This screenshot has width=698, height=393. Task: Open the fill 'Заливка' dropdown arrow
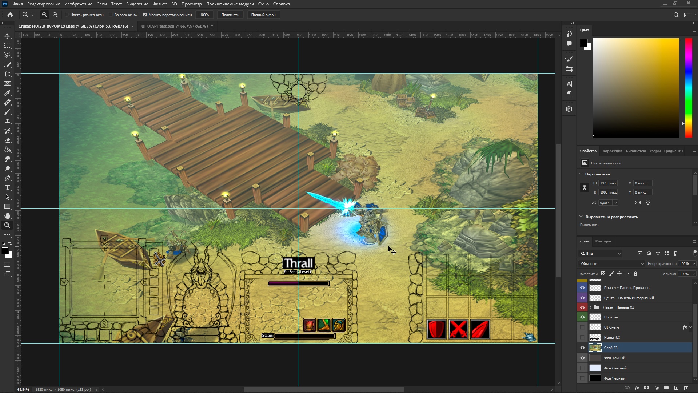click(694, 274)
